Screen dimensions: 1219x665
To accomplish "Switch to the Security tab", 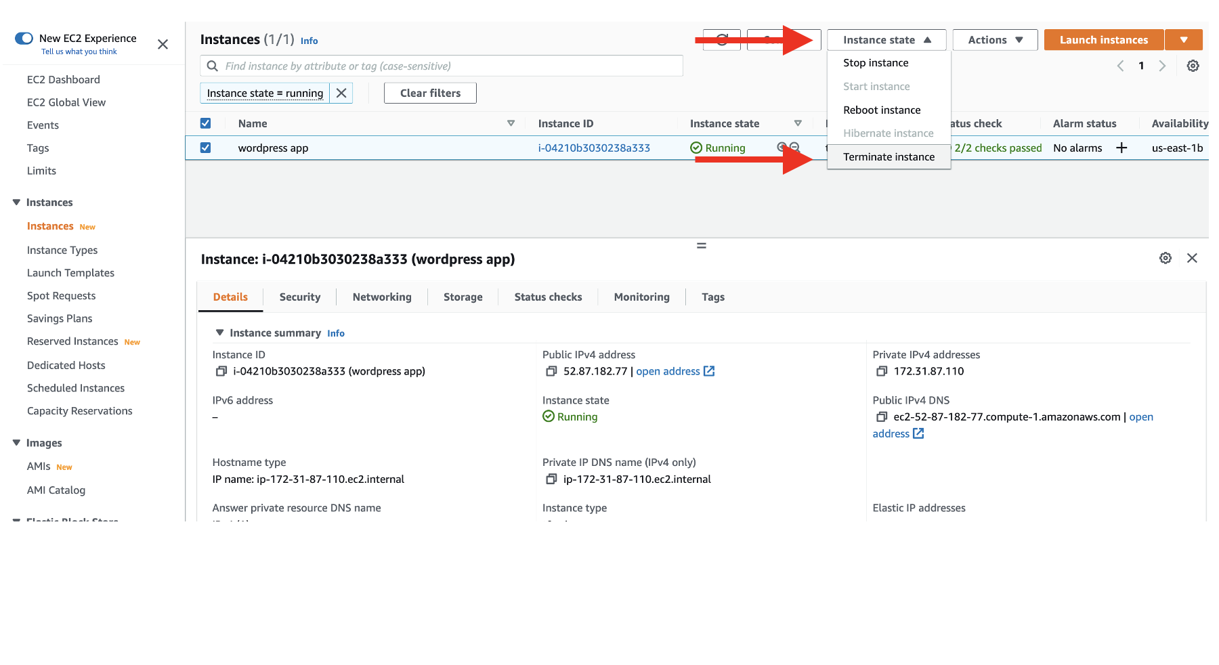I will [x=300, y=297].
